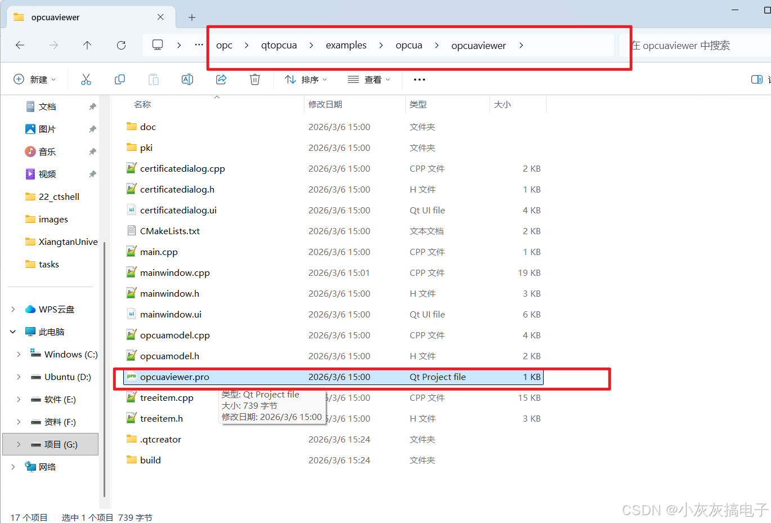This screenshot has width=771, height=523.
Task: Refresh the current folder view
Action: 121,45
